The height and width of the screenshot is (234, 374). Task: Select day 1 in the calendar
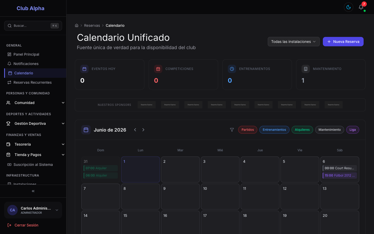tap(141, 170)
